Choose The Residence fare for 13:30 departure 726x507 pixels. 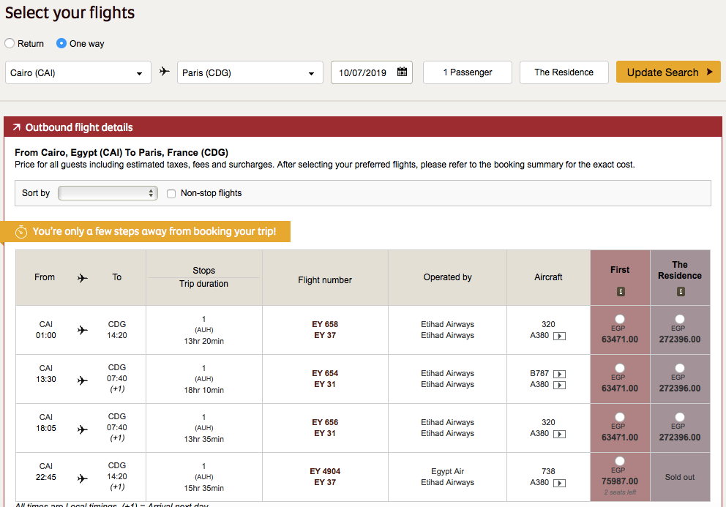[x=680, y=368]
